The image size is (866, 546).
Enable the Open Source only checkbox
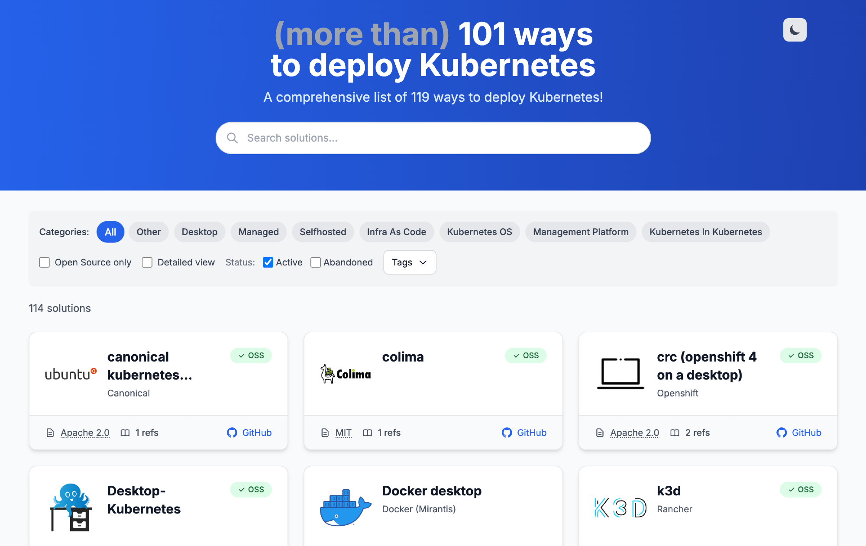pos(45,262)
